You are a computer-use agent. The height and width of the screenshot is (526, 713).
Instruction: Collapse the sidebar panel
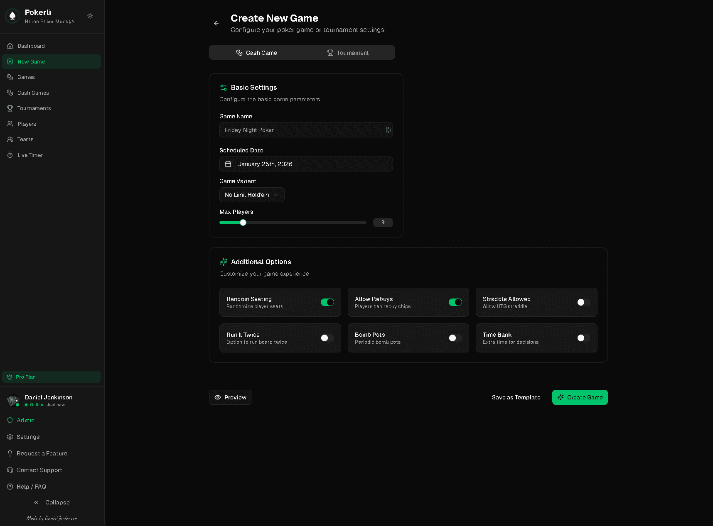(x=52, y=502)
